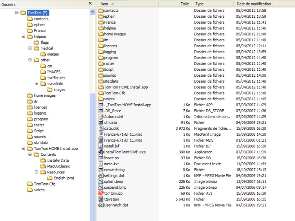This screenshot has width=295, height=221.
Task: Select the program folder name in file list
Action: (111, 58)
